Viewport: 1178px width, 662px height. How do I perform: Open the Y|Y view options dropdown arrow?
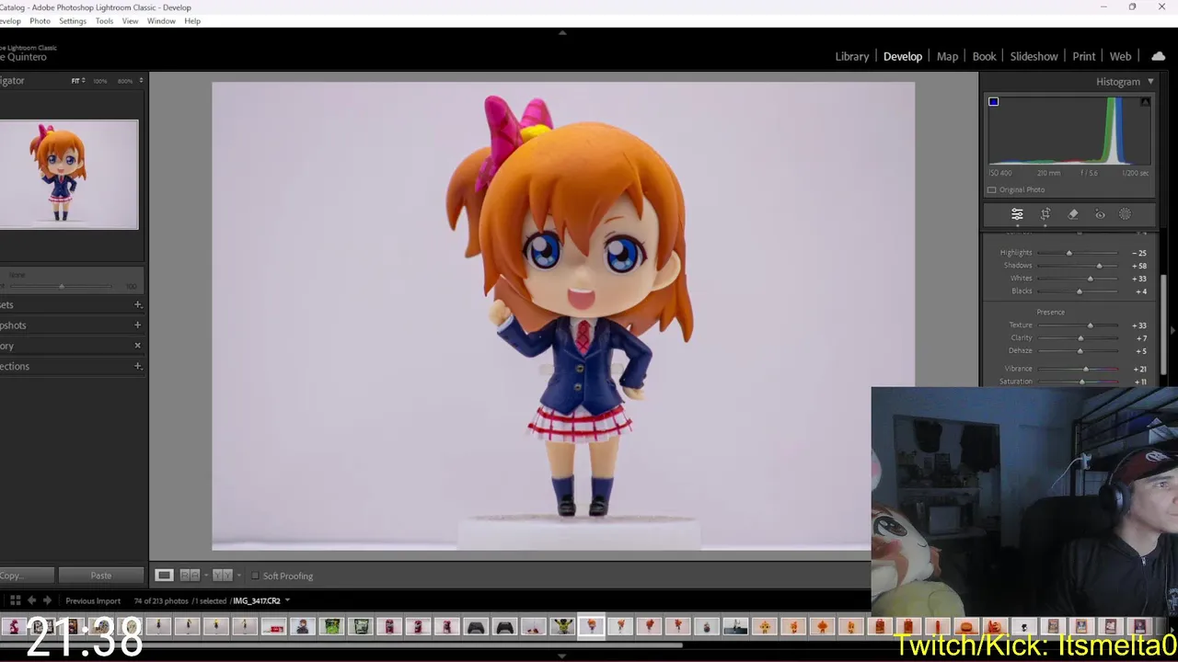[238, 576]
